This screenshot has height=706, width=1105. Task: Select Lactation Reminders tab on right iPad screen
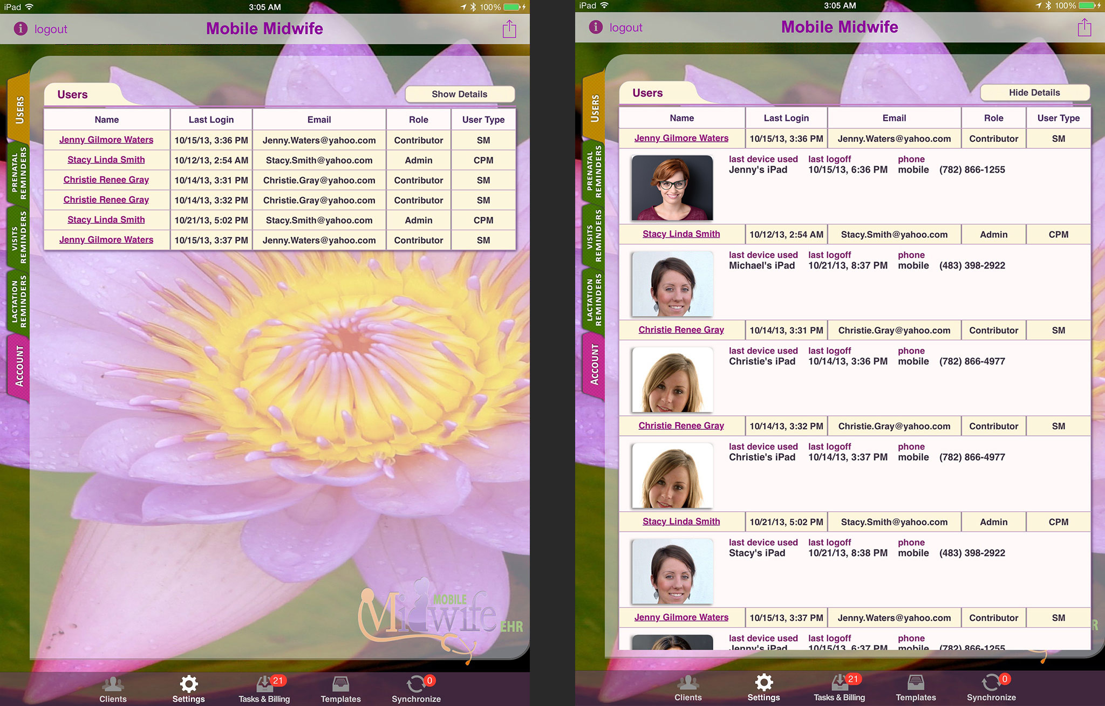click(x=595, y=299)
